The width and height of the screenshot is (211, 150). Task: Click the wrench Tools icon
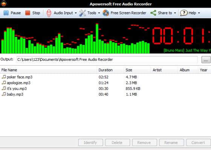83,13
